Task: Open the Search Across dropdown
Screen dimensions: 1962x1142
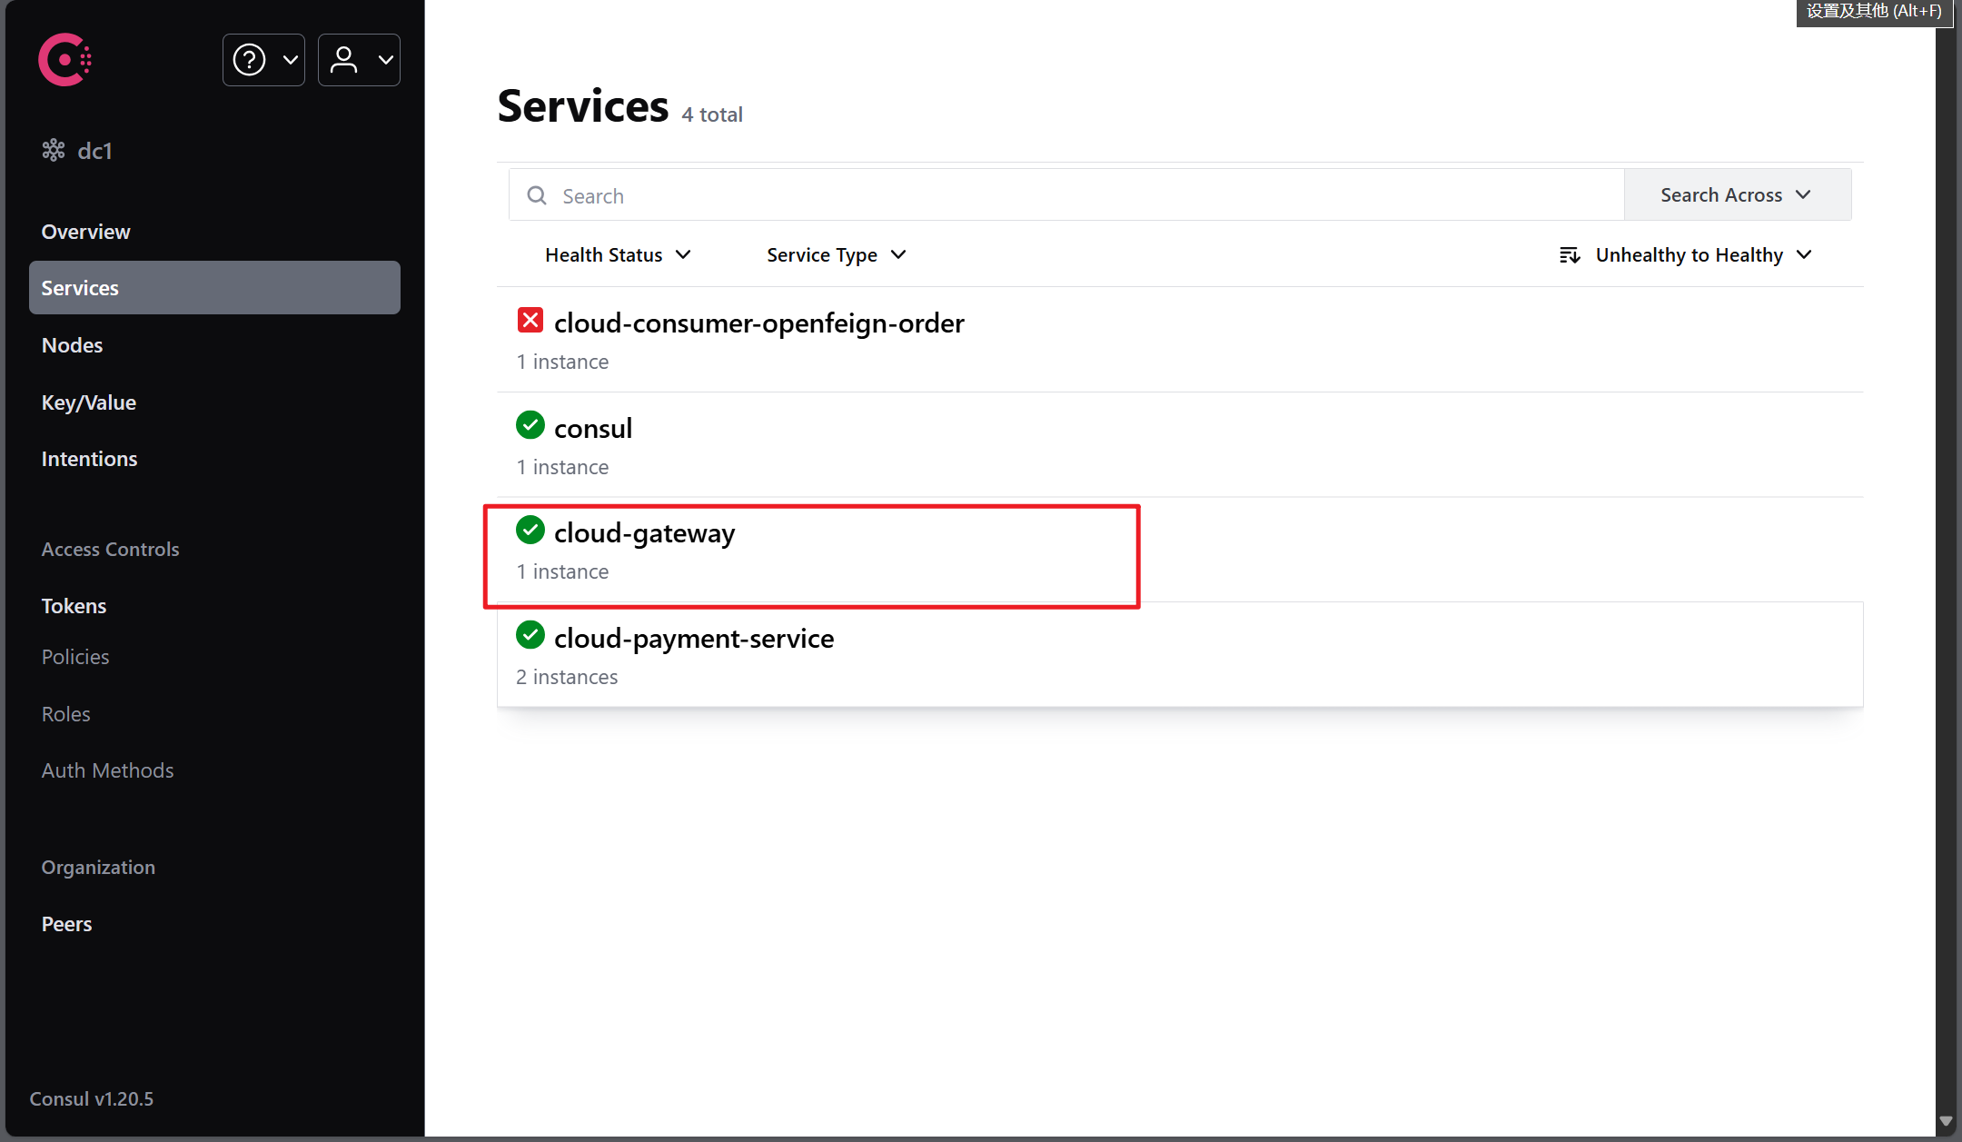Action: (x=1736, y=194)
